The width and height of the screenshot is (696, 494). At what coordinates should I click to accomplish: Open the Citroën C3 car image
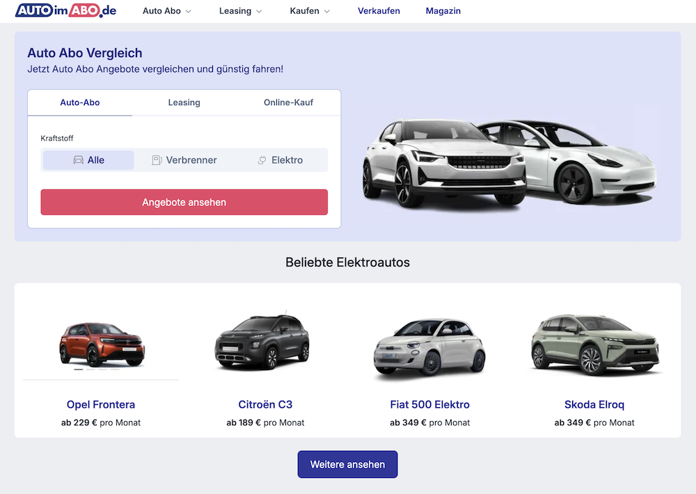[x=262, y=342]
